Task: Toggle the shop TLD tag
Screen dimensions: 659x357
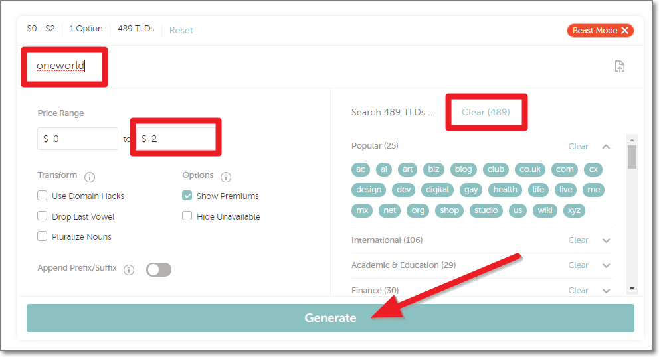Action: pyautogui.click(x=449, y=210)
